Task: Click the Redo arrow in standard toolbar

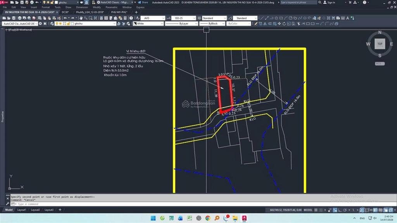Action: coord(72,18)
